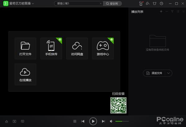Image resolution: width=186 pixels, height=127 pixels.
Task: Remove items using the playlist minus icon
Action: point(167,12)
